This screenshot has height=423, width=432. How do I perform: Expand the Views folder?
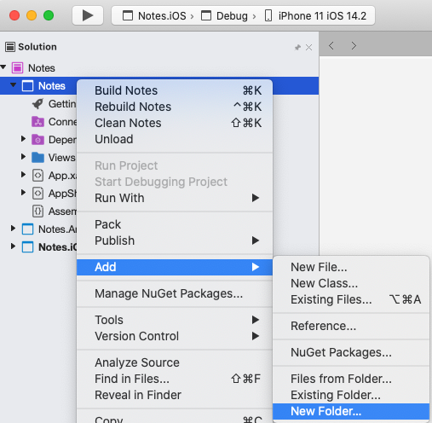tap(23, 157)
